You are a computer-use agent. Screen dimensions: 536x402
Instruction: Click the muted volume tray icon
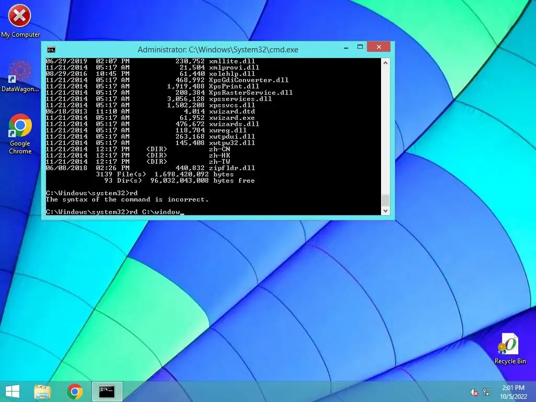click(x=474, y=392)
